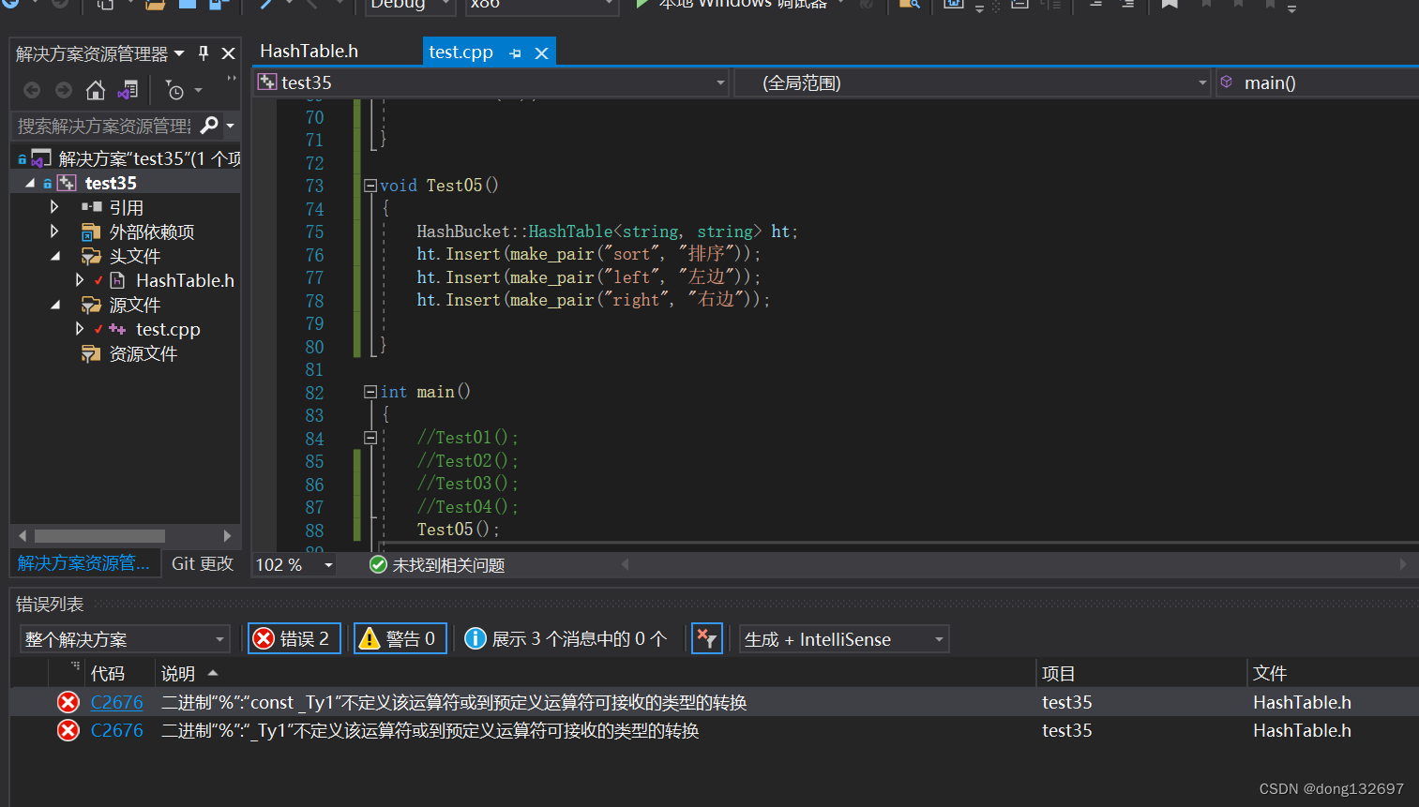Click the Solution Explorer search magnifier icon
The height and width of the screenshot is (807, 1419).
pos(210,125)
